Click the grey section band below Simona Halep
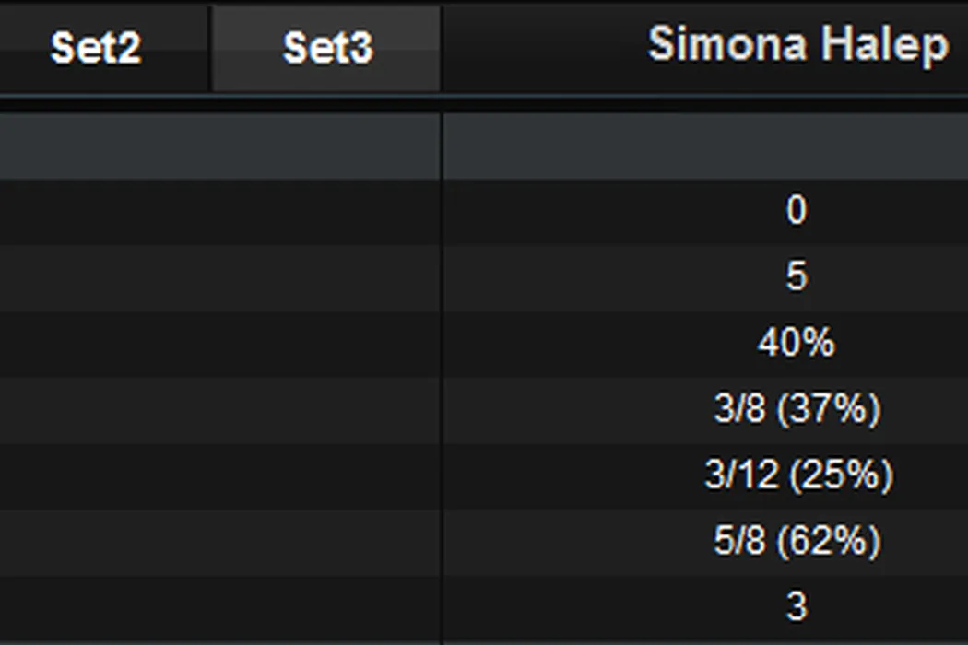The width and height of the screenshot is (968, 645). click(x=705, y=146)
